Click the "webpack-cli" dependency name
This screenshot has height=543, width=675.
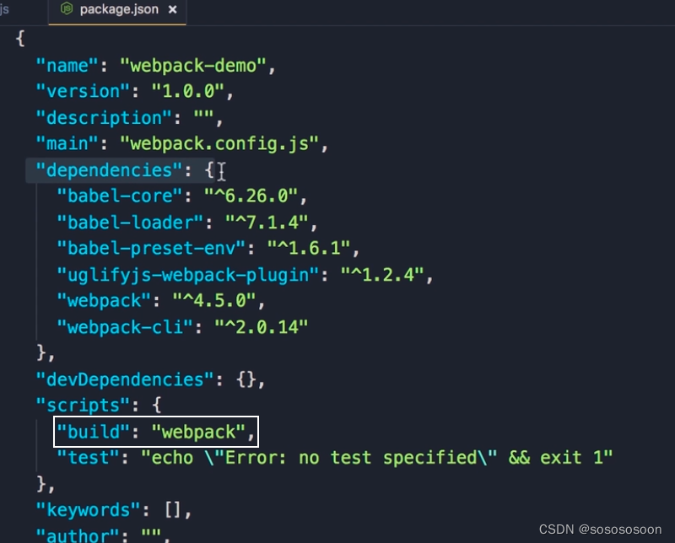pyautogui.click(x=125, y=327)
